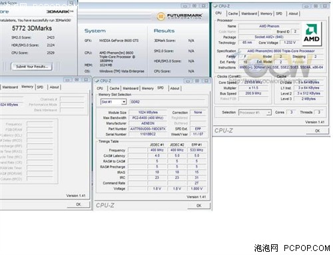
Task: Click the GFX entry NVIDIA GeForce 8600 GTS
Action: (x=119, y=41)
